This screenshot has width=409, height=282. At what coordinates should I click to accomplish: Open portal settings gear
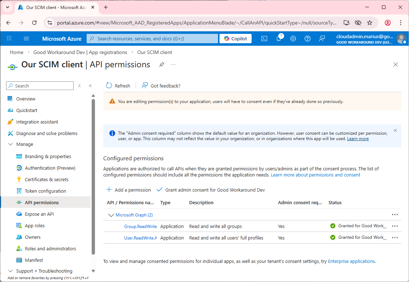293,39
